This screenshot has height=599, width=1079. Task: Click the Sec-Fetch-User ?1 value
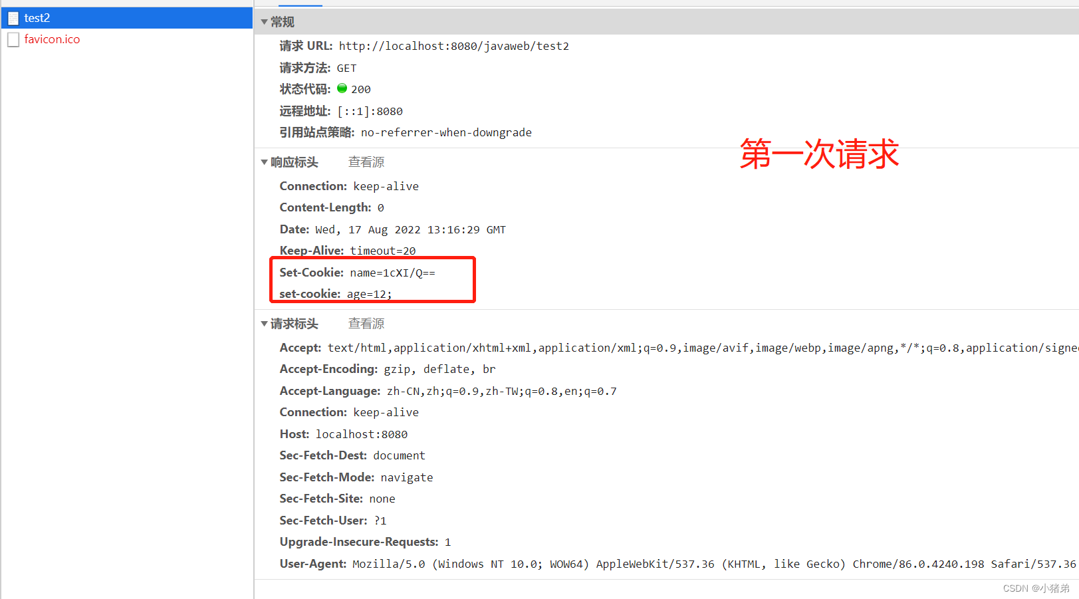(x=380, y=521)
